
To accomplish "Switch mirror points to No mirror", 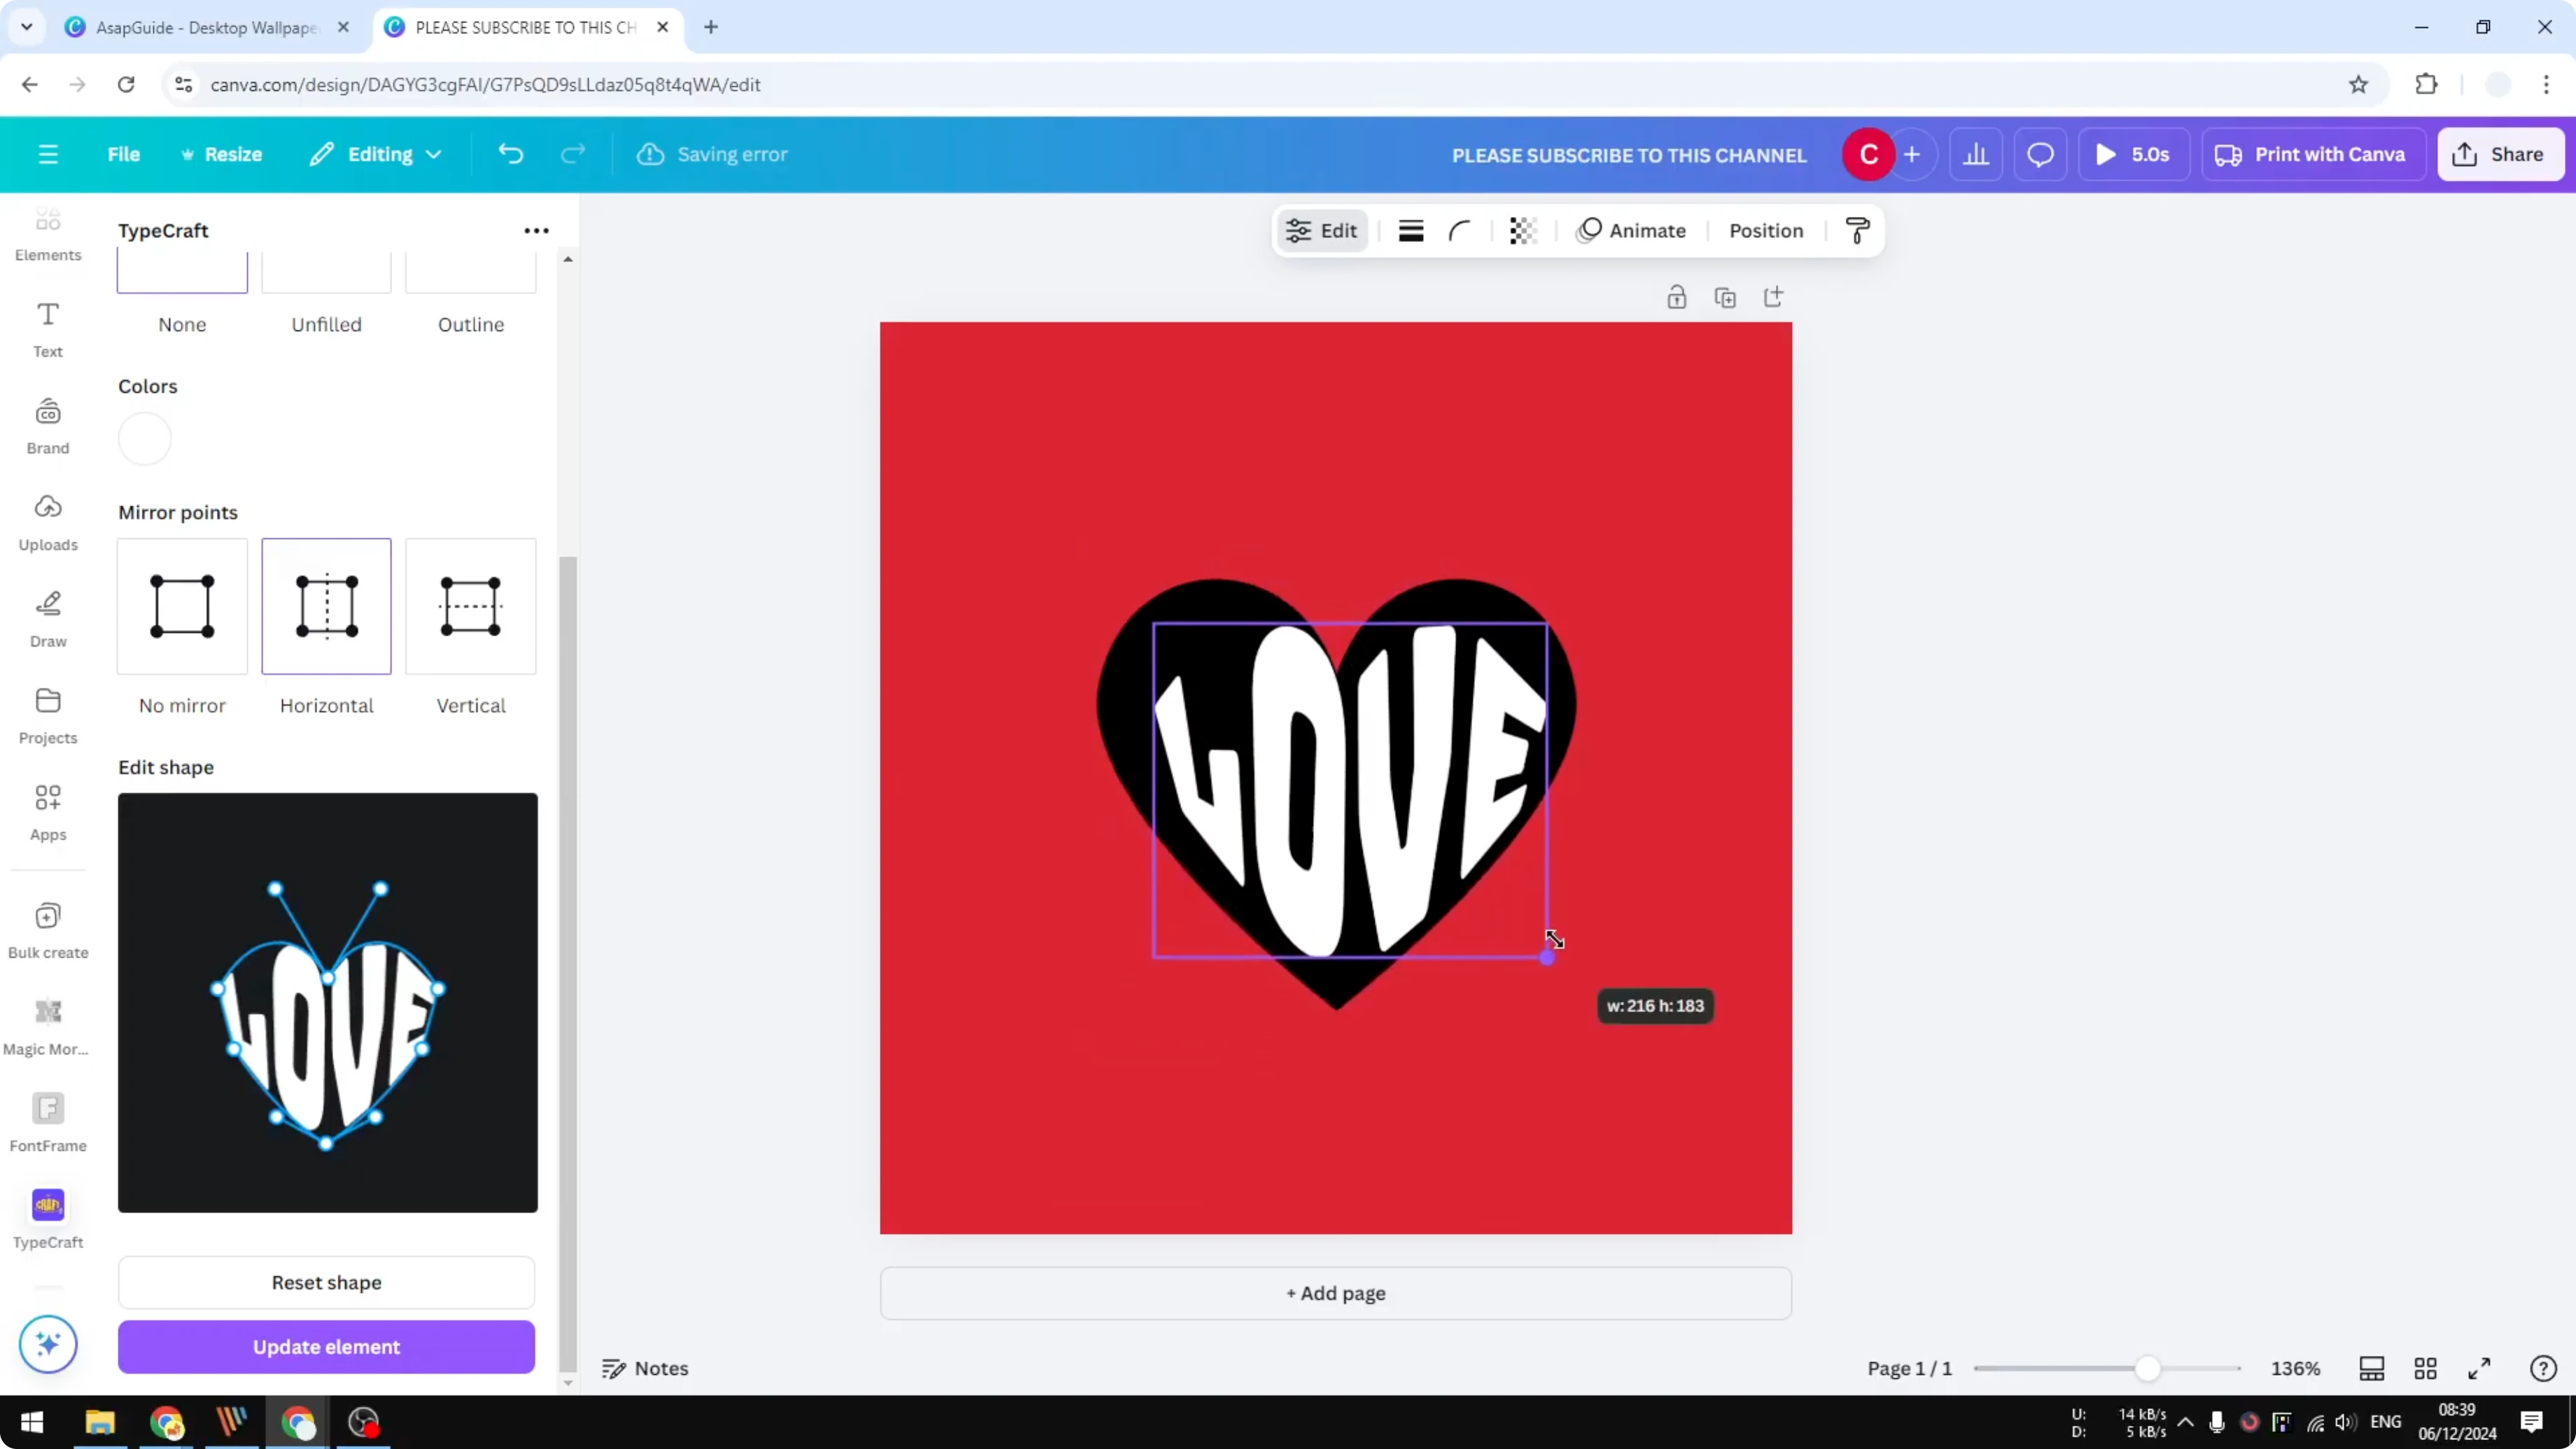I will click(x=181, y=607).
